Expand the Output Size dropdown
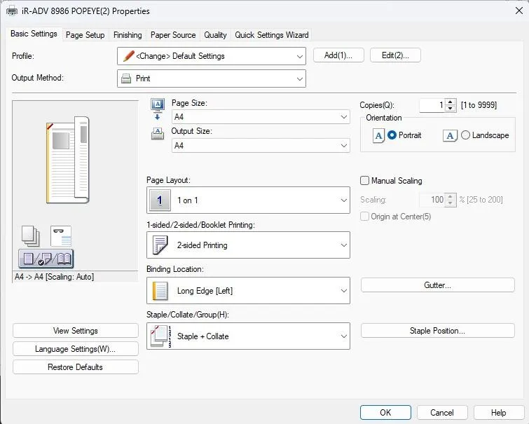 [261, 146]
